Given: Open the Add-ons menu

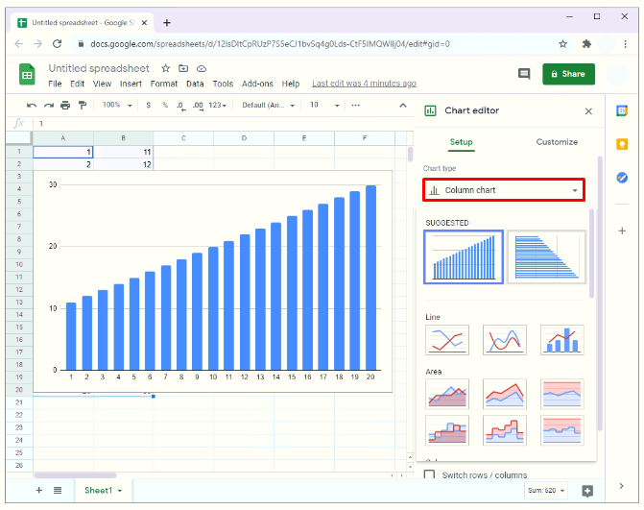Looking at the screenshot, I should (257, 84).
